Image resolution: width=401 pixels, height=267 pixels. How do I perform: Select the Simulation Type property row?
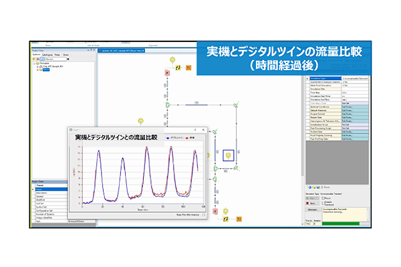click(x=339, y=79)
